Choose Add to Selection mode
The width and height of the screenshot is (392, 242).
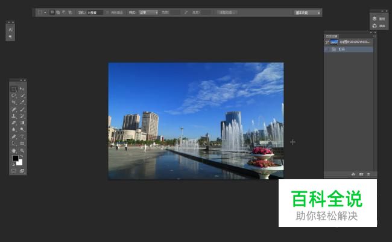(x=58, y=12)
